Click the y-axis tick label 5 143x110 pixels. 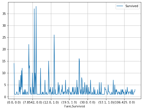pos(5,85)
